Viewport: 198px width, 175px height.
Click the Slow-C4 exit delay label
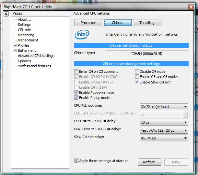[x=89, y=137]
